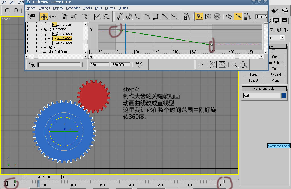
Task: Open the Track View name dropdown
Action: (261, 17)
